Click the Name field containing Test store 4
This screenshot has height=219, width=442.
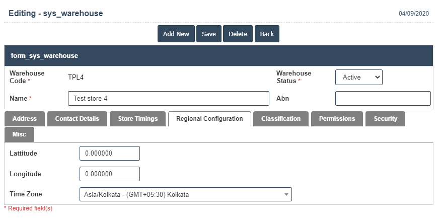coord(168,98)
